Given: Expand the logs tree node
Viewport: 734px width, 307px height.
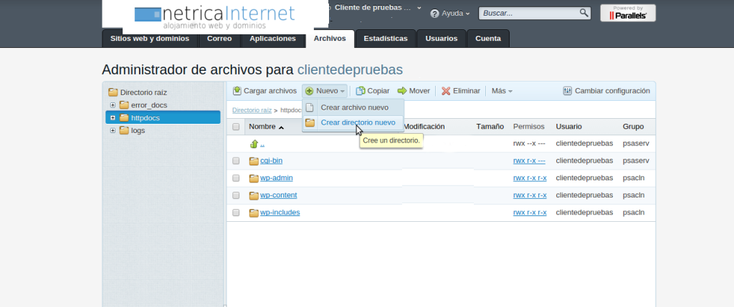Looking at the screenshot, I should pyautogui.click(x=113, y=130).
